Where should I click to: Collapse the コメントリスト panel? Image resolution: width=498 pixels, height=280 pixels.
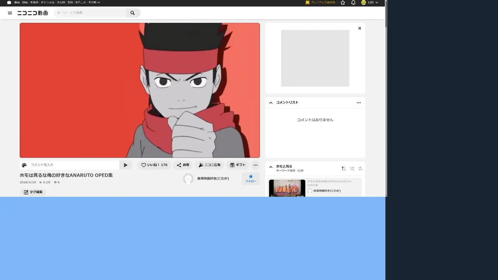[x=271, y=103]
